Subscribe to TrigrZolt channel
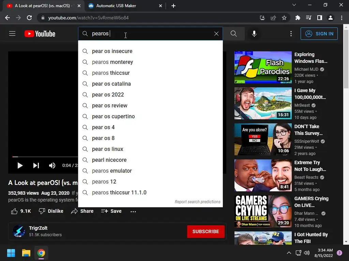Screen dimensions: 349x261 [x=206, y=231]
